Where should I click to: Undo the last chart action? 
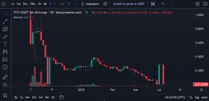[x=163, y=4]
